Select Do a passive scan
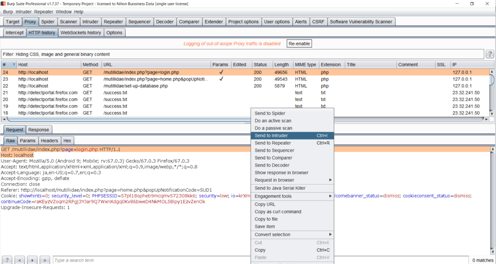Screen dimensions: 496x264 click(292, 128)
